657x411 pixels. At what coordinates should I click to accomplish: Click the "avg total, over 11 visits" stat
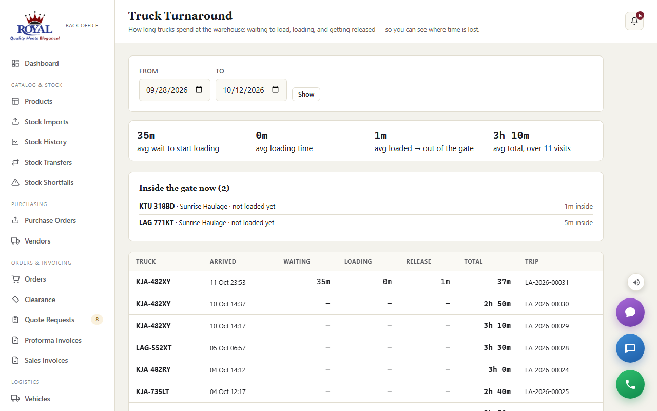(x=544, y=141)
